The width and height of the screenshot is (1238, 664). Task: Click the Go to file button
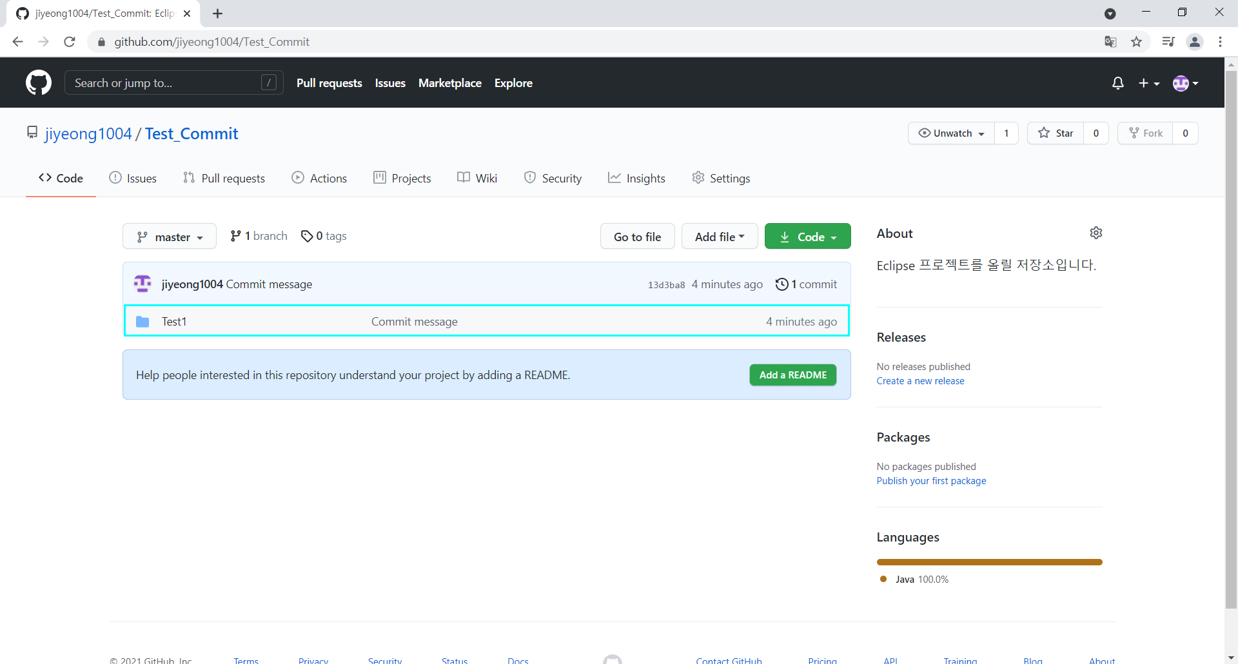click(x=638, y=237)
